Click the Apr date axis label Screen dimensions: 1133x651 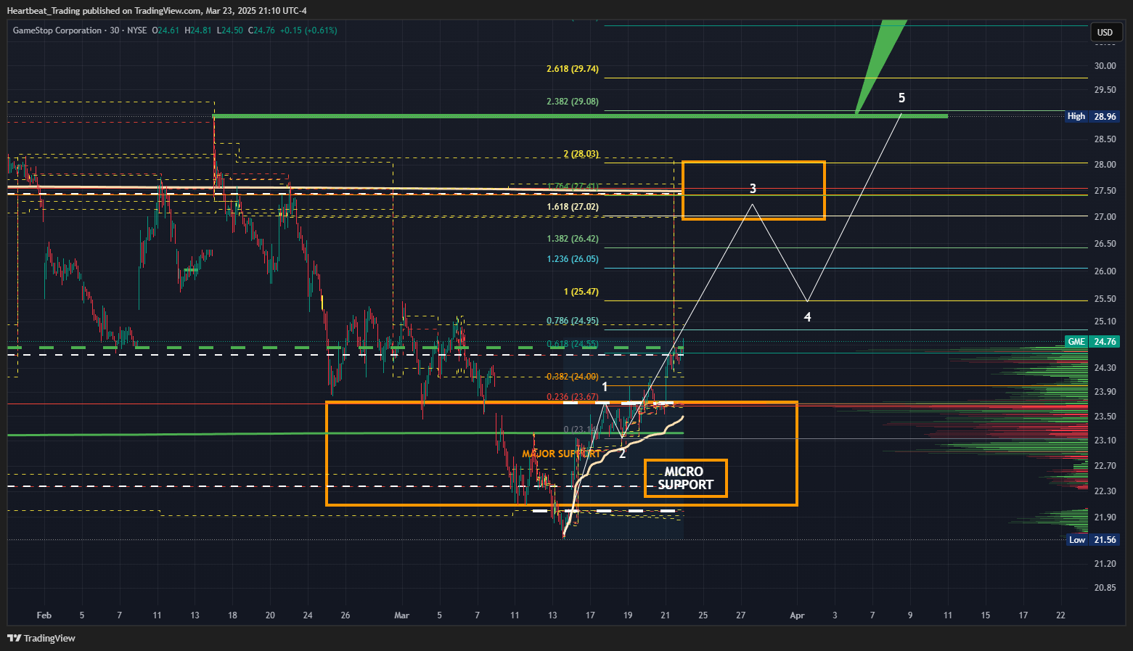coord(797,615)
